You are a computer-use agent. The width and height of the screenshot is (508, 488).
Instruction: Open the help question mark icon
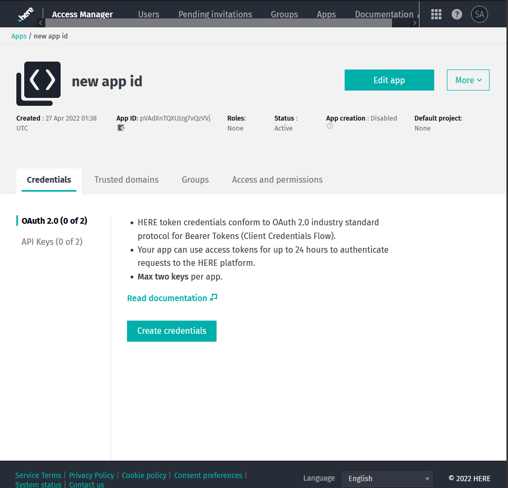[x=457, y=14]
